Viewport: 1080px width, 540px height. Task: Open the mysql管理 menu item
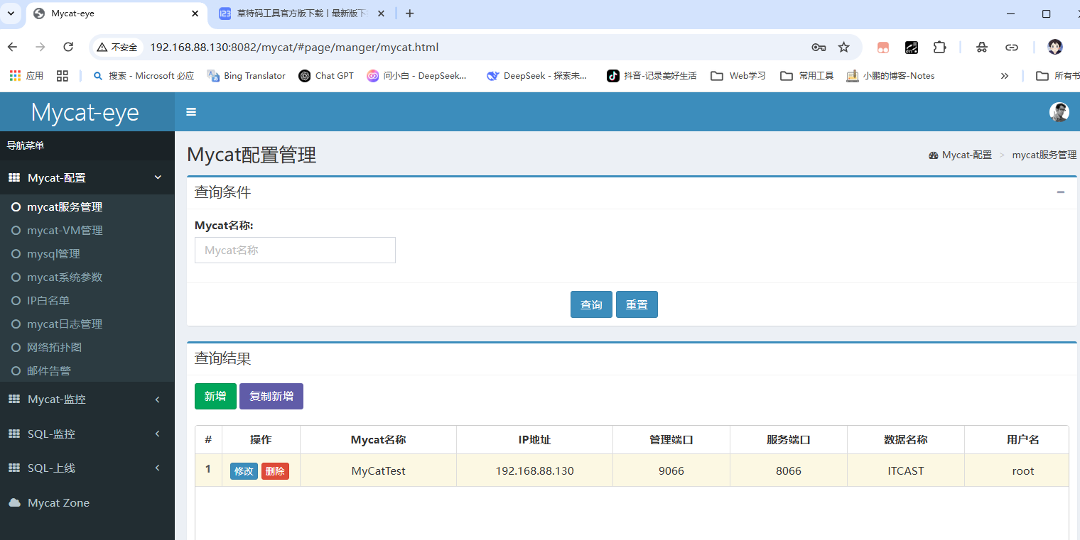53,254
